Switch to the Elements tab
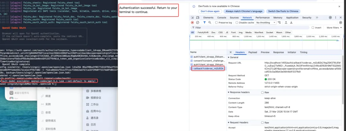 [208, 18]
